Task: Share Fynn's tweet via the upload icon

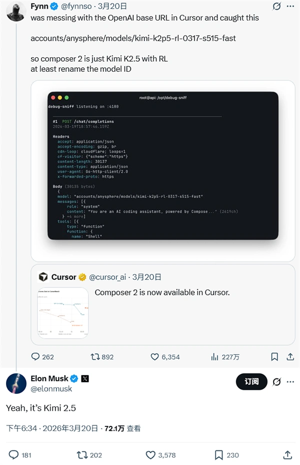Action: [290, 357]
